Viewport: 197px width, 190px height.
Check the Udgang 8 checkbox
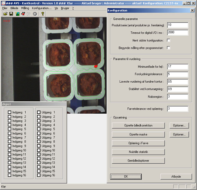pyautogui.click(x=39, y=142)
